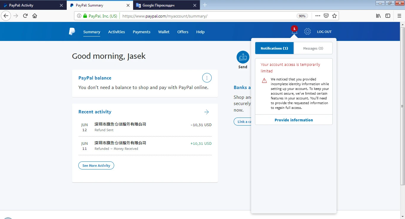Click the 90% zoom level indicator

(x=302, y=16)
